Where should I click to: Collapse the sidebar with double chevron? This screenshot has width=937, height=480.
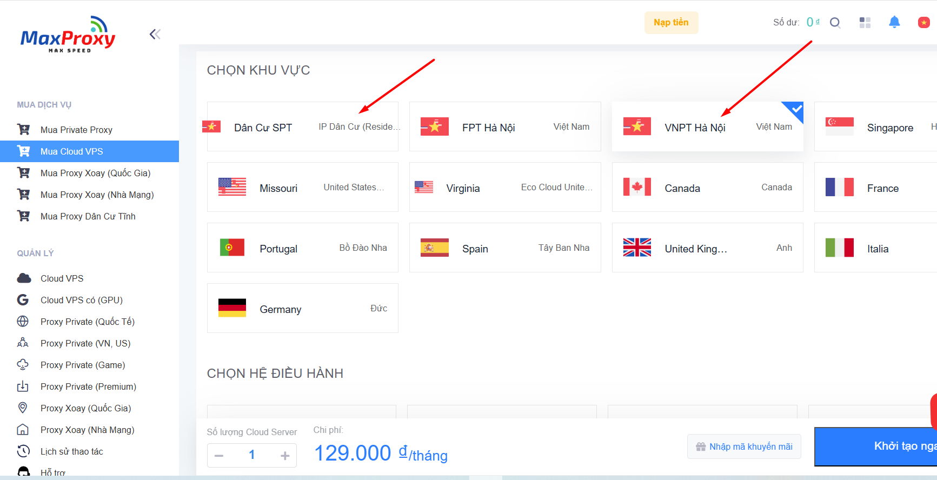[x=155, y=35]
